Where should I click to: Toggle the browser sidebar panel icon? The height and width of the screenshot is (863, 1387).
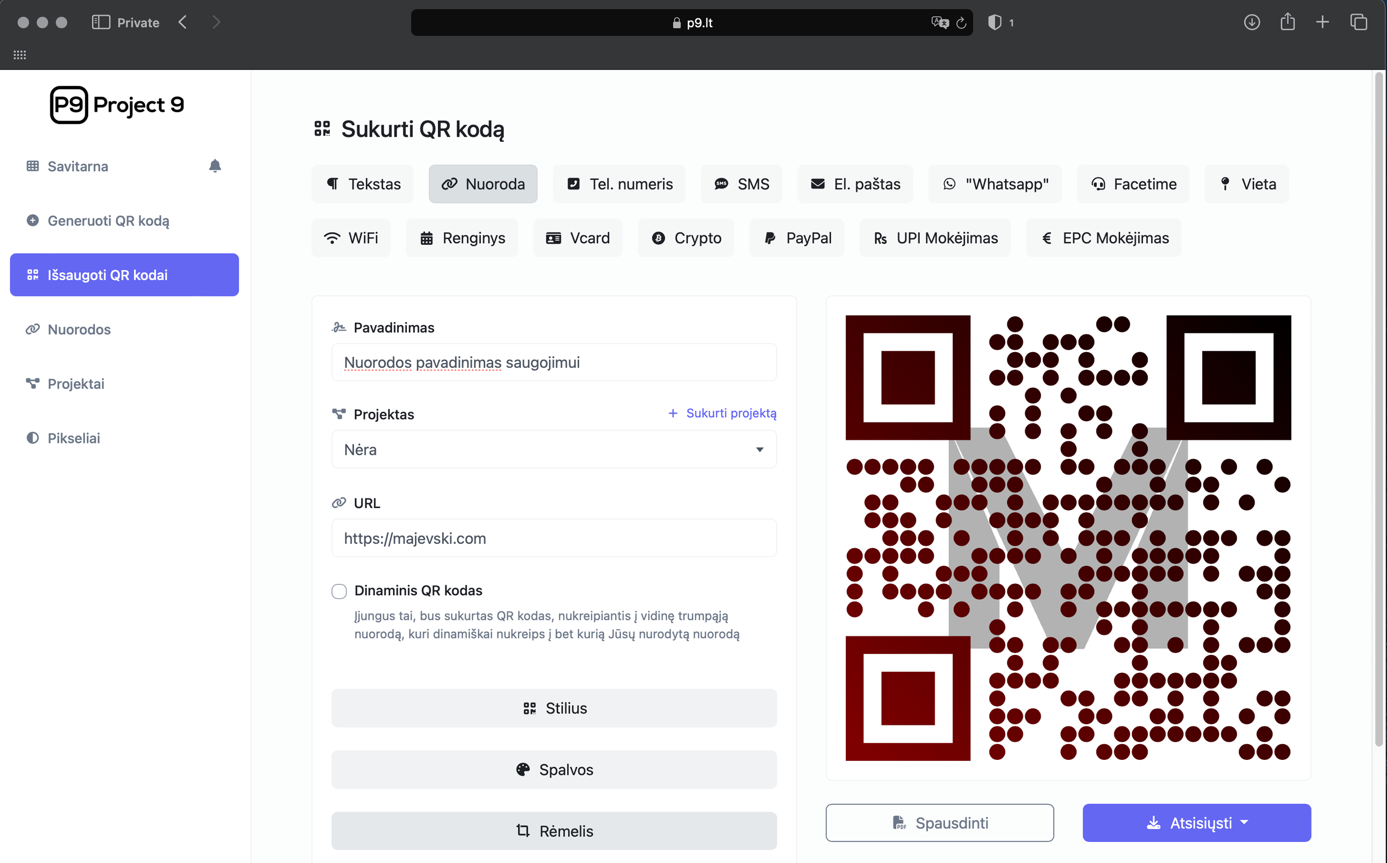(101, 22)
